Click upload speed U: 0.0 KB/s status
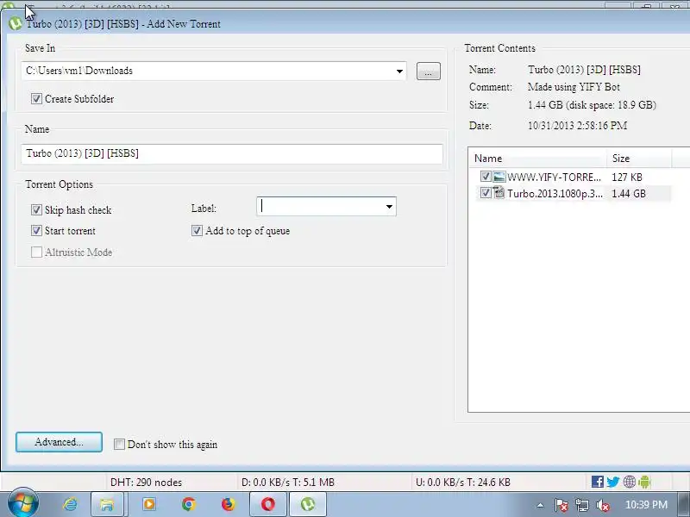 (x=463, y=483)
